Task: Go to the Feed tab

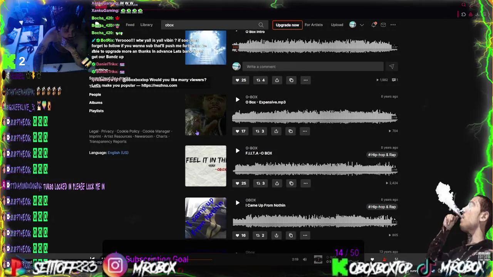Action: [130, 25]
